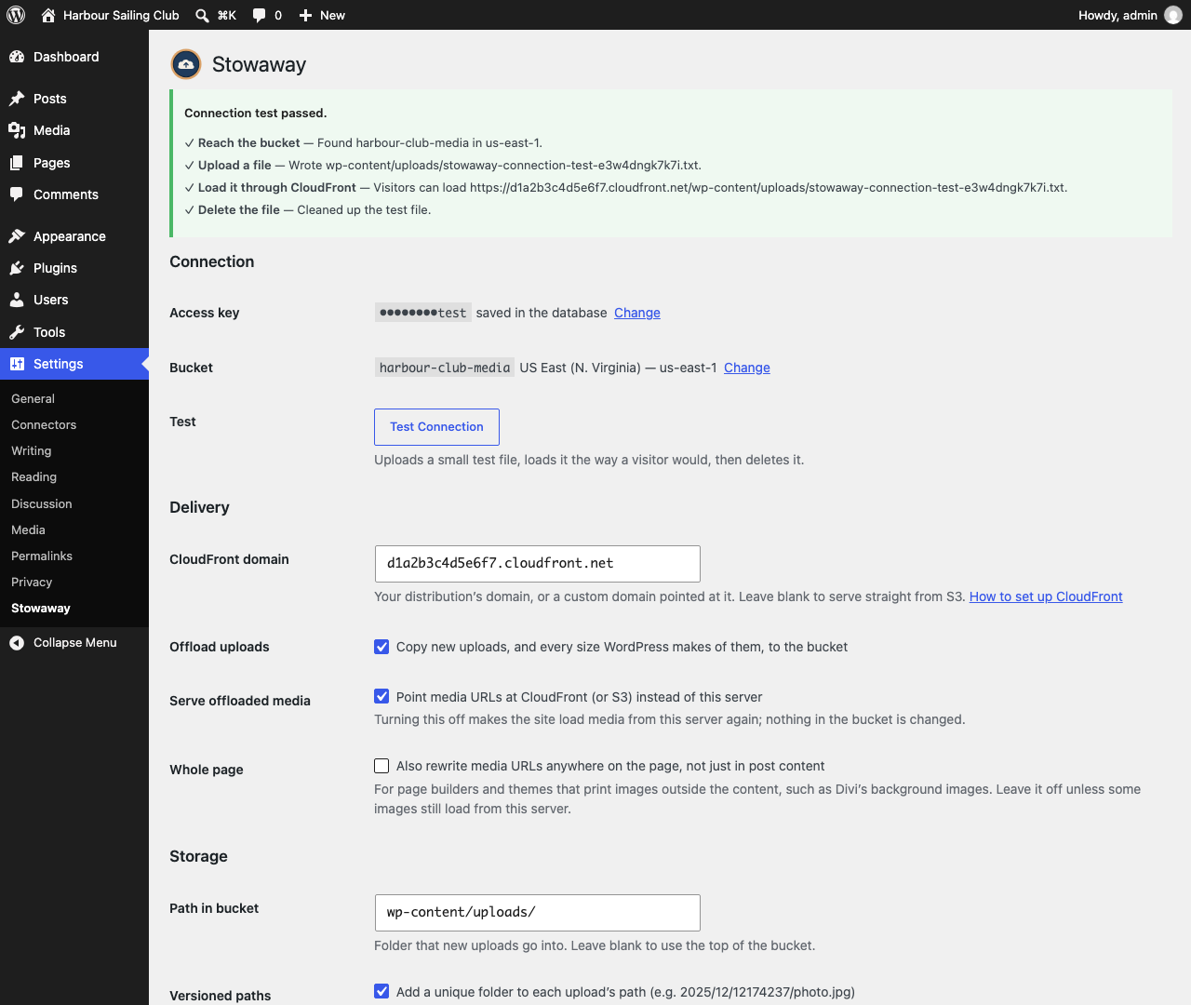This screenshot has height=1005, width=1191.
Task: Click the Appearance paintbrush icon
Action: pyautogui.click(x=17, y=236)
